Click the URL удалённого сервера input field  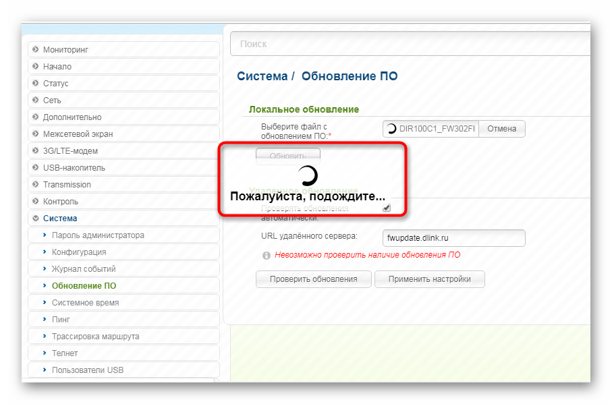(x=453, y=238)
